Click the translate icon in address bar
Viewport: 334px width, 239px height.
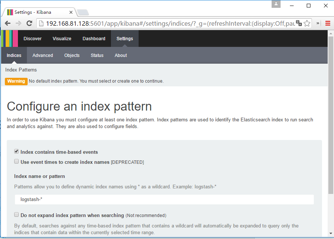(x=299, y=23)
